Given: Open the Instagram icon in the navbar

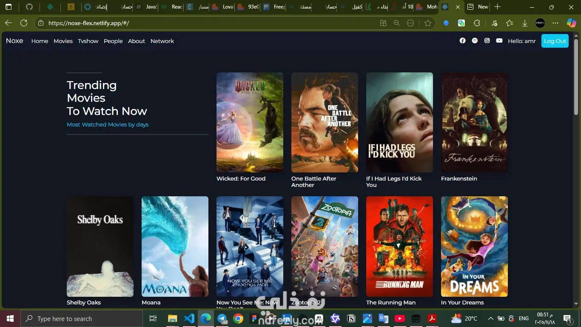Looking at the screenshot, I should [x=487, y=40].
